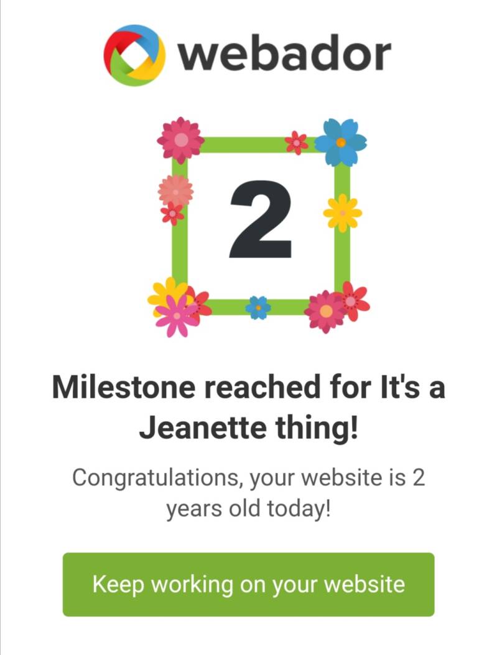Click the small blue flower on frame's bottom edge
Screen dimensions: 497x655
tap(258, 308)
